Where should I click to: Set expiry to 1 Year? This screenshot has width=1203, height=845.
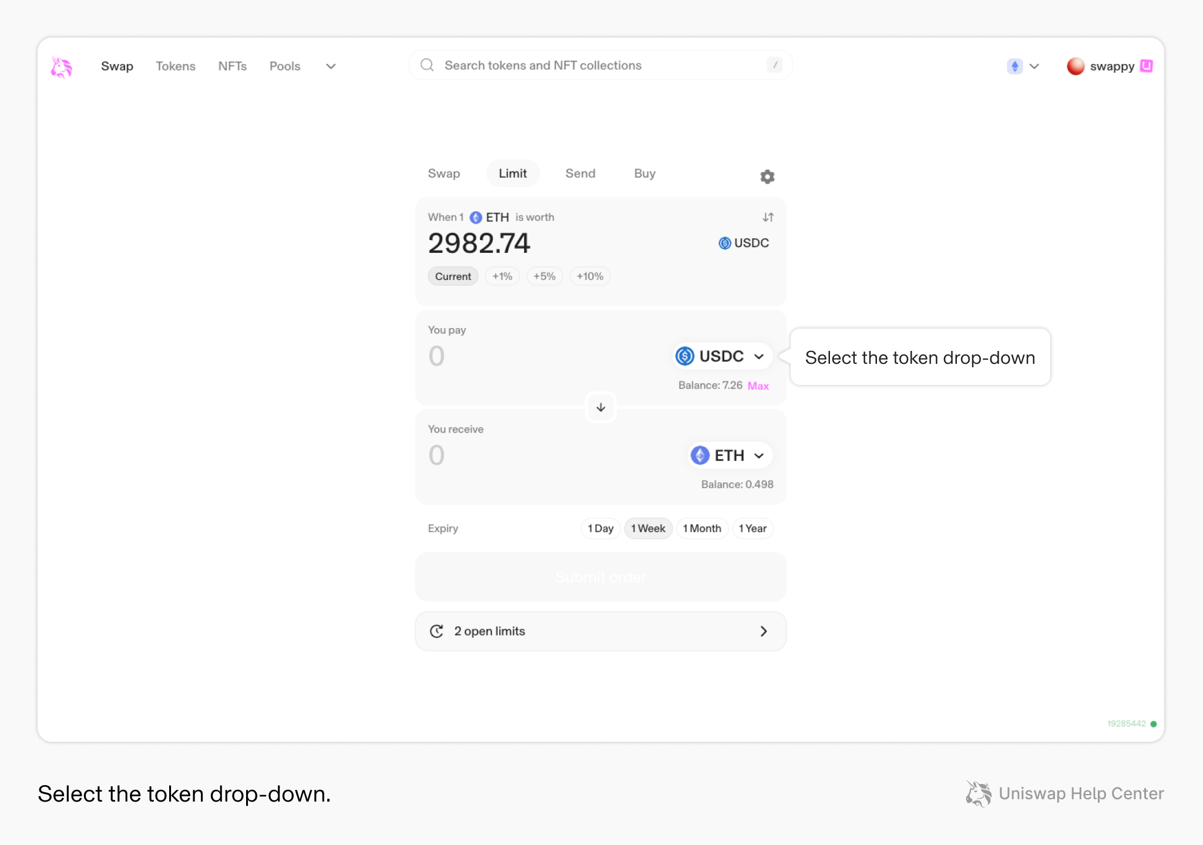click(x=752, y=529)
